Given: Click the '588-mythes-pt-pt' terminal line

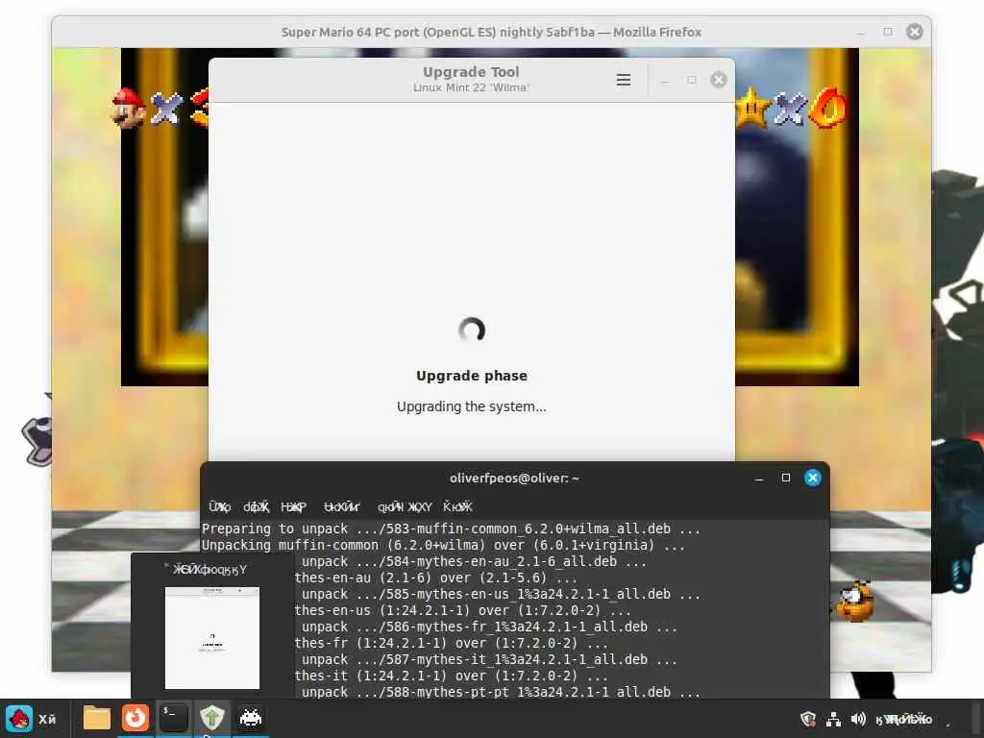Looking at the screenshot, I should click(501, 692).
